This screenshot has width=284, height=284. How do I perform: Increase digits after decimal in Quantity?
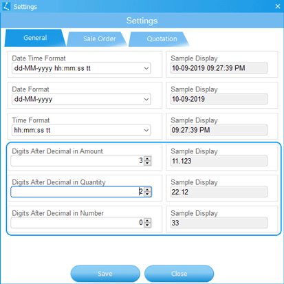click(x=147, y=189)
